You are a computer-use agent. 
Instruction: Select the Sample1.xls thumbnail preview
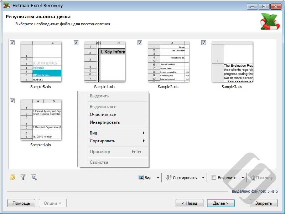tap(105, 61)
